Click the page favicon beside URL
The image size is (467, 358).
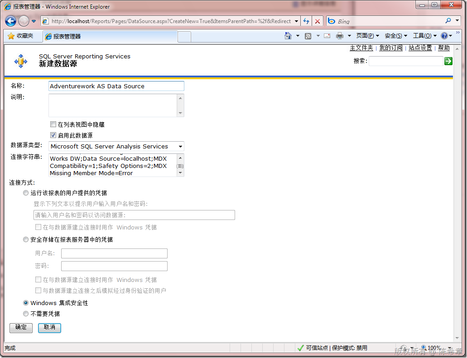[45, 21]
